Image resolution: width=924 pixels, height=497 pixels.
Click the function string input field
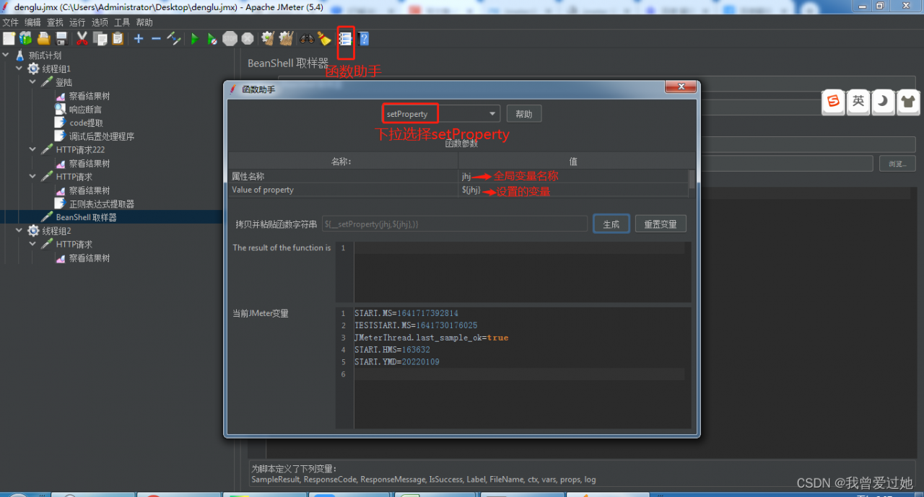pos(455,224)
